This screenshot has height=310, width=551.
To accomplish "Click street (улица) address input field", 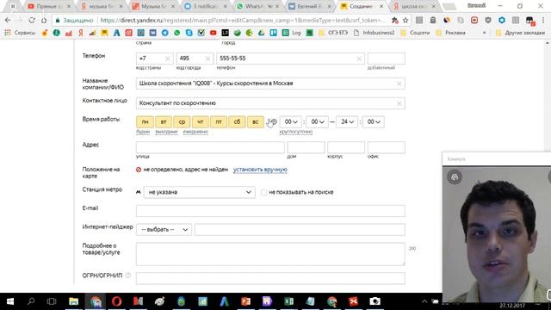I will pyautogui.click(x=210, y=147).
